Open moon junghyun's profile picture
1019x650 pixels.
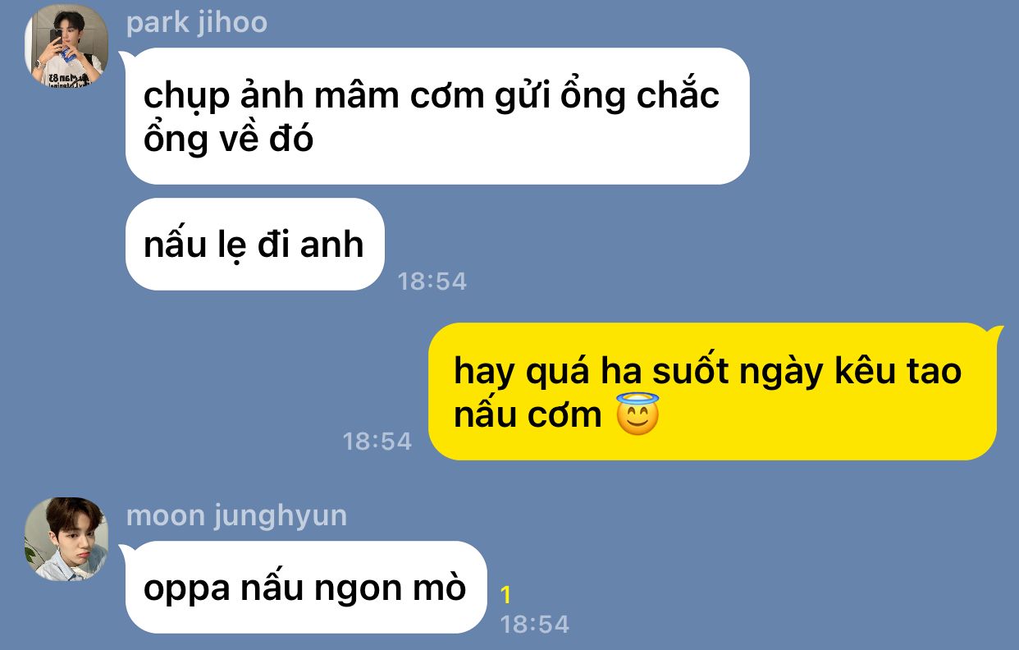pos(66,539)
